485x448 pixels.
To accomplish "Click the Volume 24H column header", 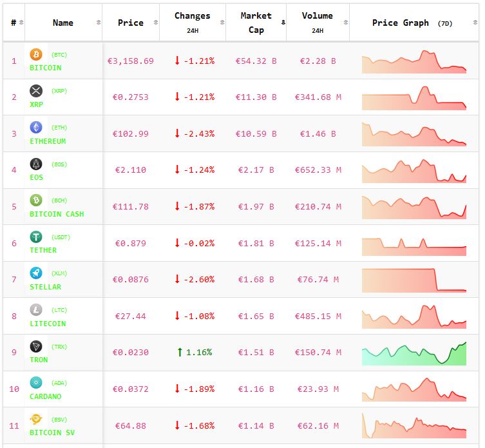I will (x=317, y=23).
